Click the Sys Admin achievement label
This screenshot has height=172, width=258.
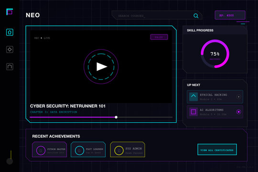pyautogui.click(x=134, y=149)
